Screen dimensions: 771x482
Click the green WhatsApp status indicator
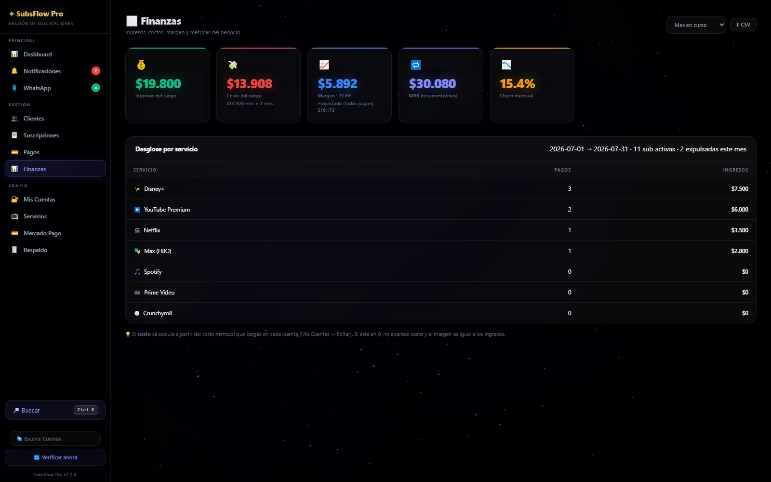tap(96, 88)
